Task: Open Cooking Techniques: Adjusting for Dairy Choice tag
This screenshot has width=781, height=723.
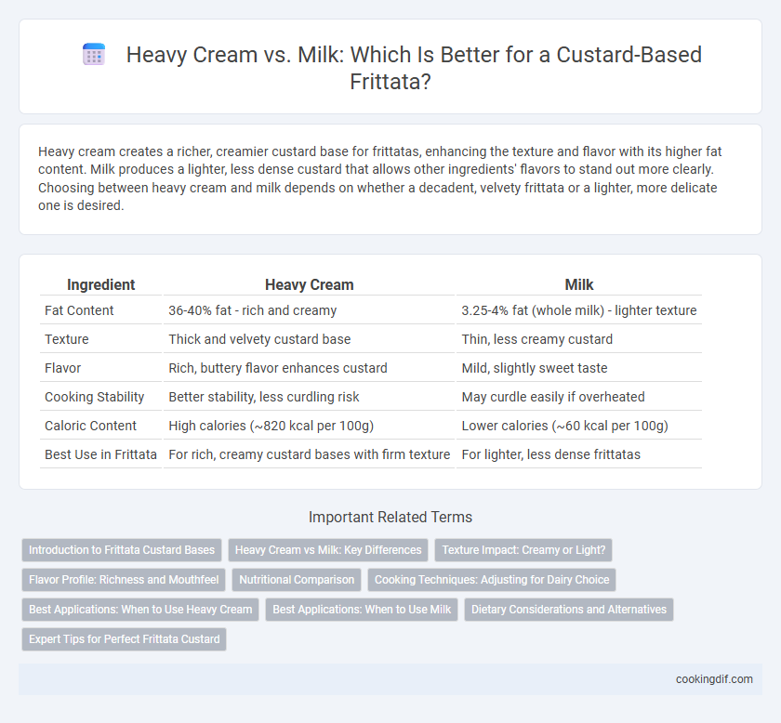Action: pyautogui.click(x=492, y=580)
